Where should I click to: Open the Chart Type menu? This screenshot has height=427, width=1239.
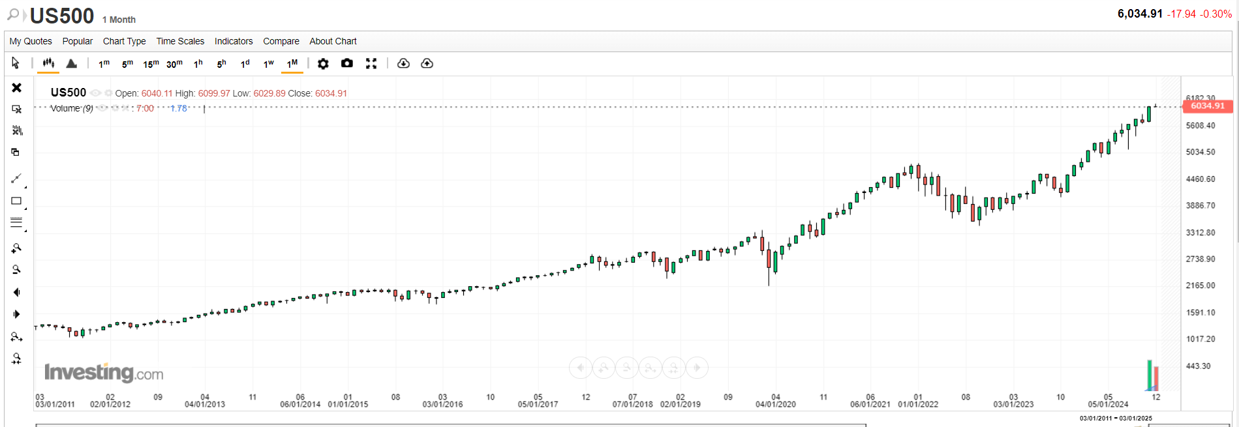[x=125, y=41]
